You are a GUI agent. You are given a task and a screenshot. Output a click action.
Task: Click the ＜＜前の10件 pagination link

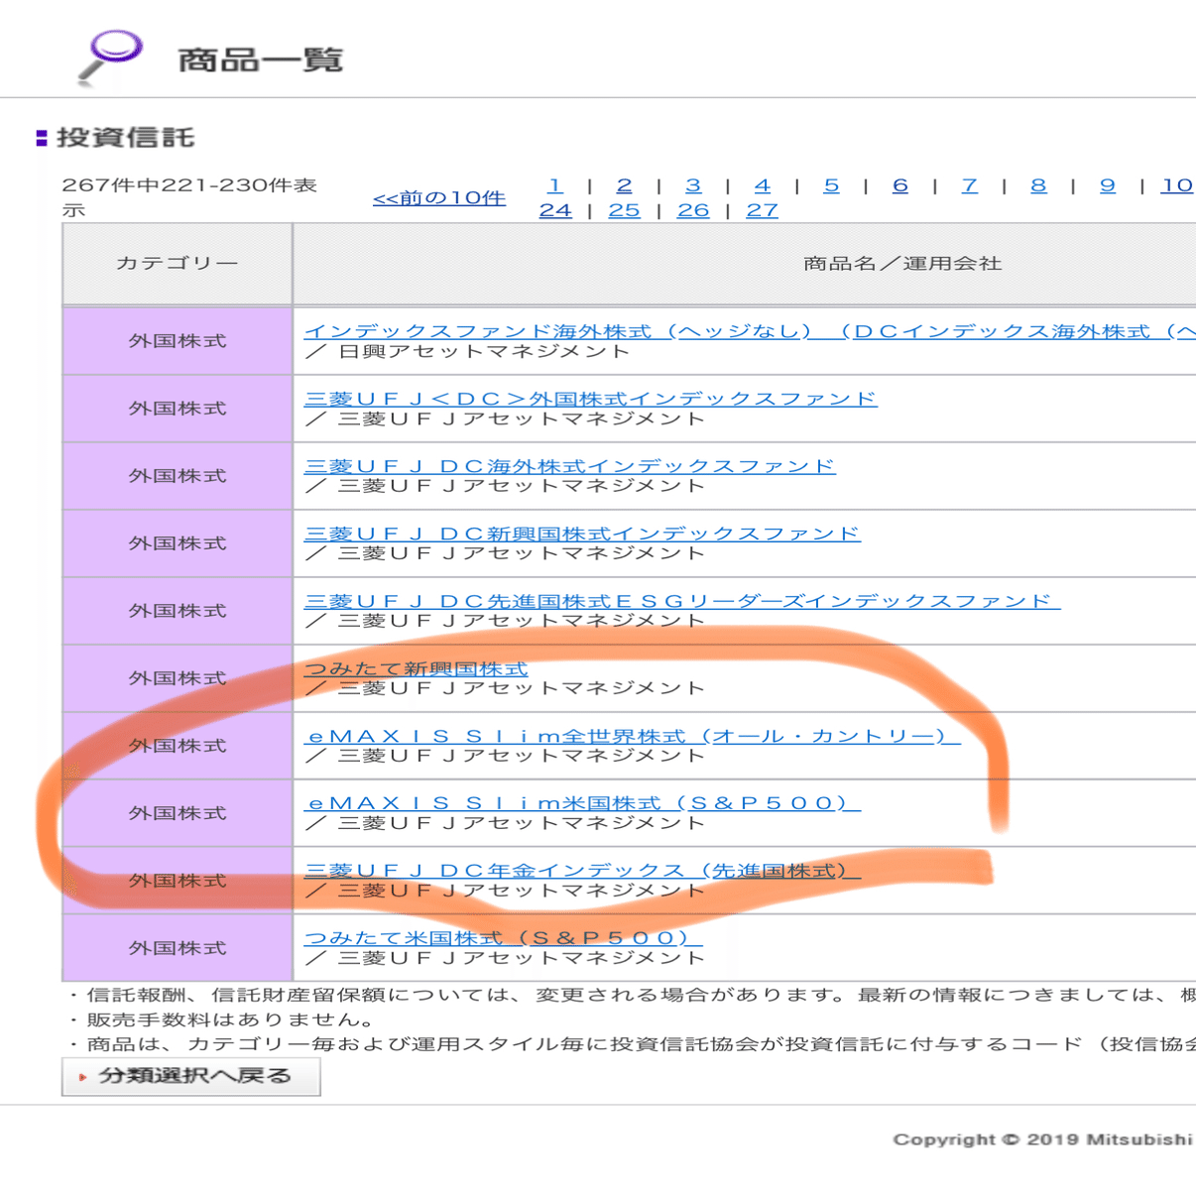439,196
